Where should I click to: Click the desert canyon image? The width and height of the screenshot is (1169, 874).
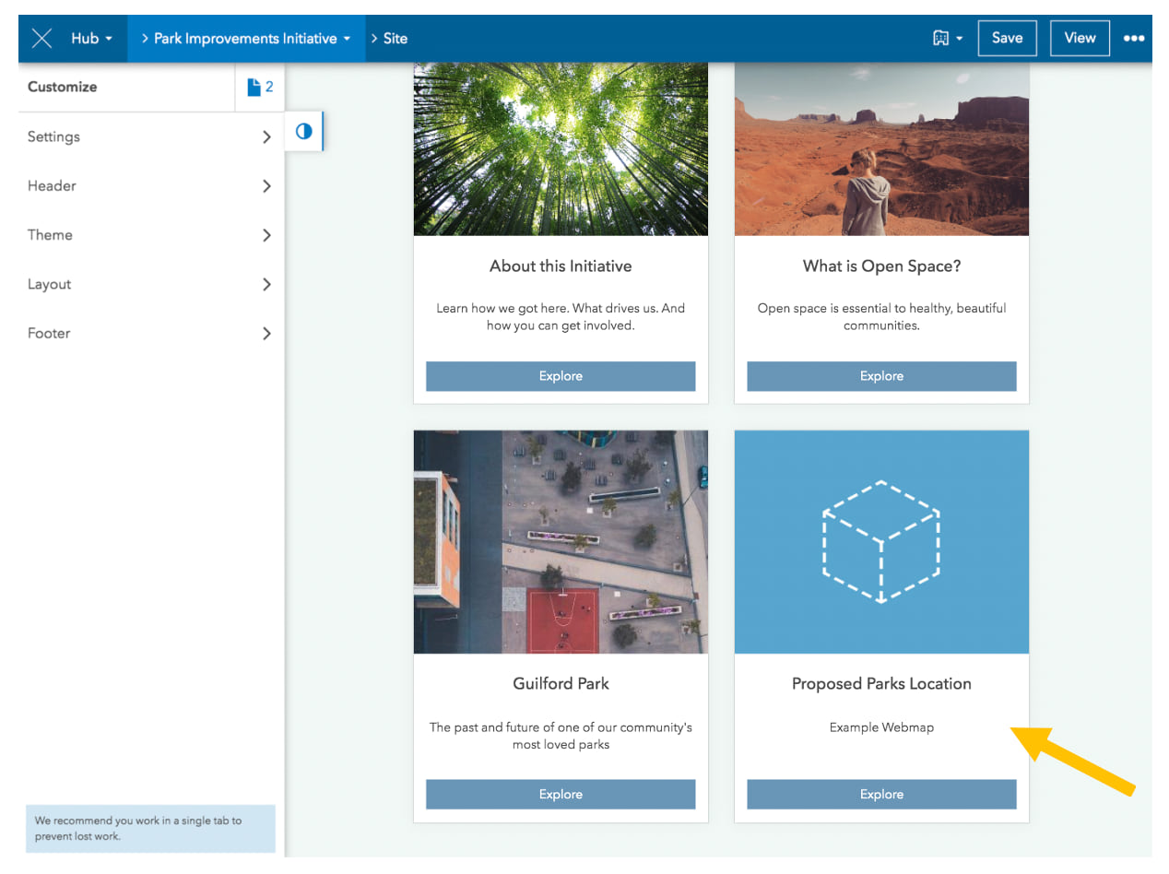(x=881, y=148)
